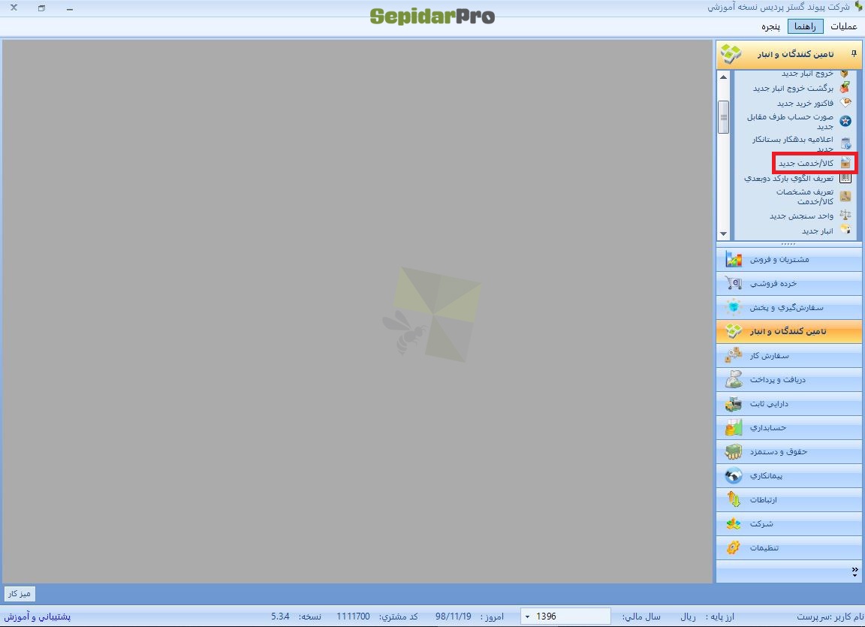
Task: Click the ارتباطات icon
Action: 734,499
